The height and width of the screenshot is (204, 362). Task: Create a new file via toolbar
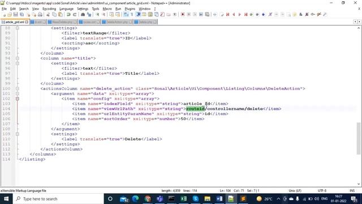point(3,15)
